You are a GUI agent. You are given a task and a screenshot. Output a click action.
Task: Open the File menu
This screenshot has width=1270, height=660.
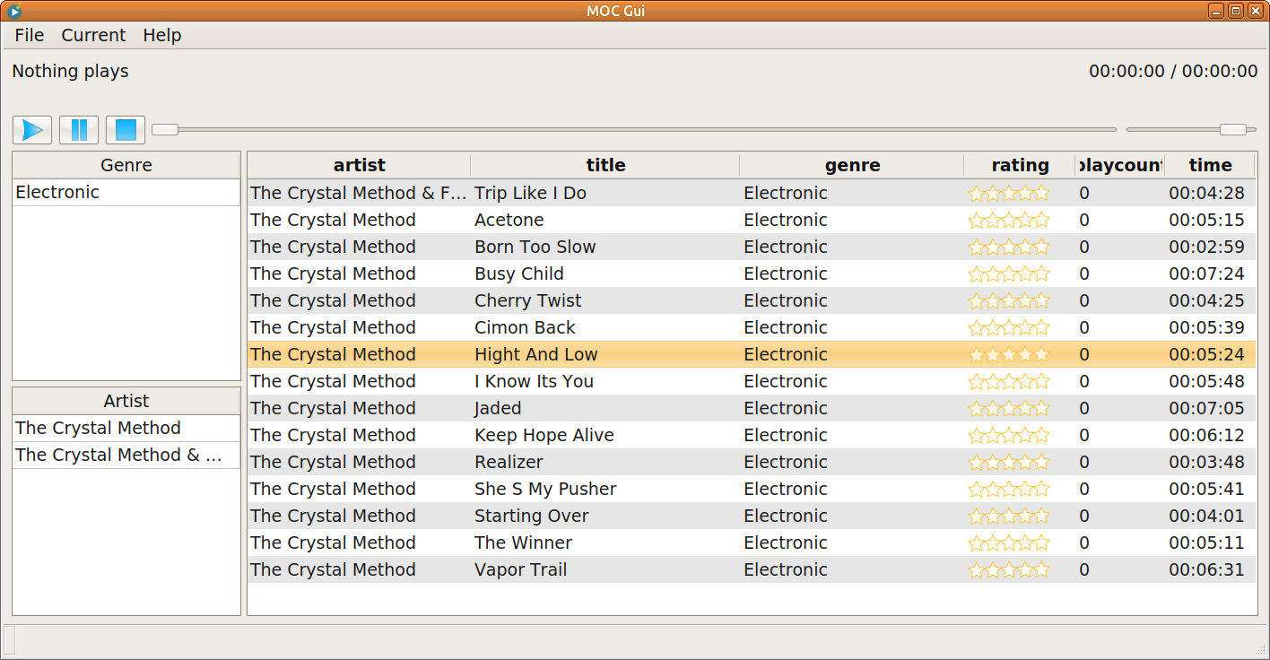click(x=30, y=35)
